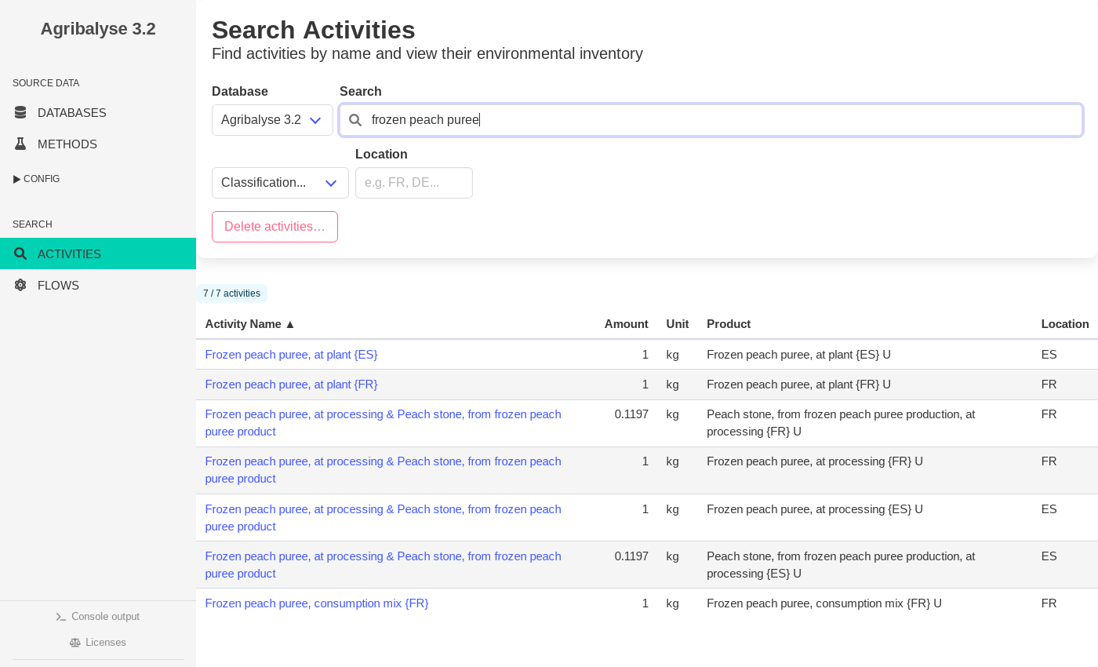Click the ES location cell of at plant {ES} row
Image resolution: width=1098 pixels, height=667 pixels.
tap(1049, 355)
